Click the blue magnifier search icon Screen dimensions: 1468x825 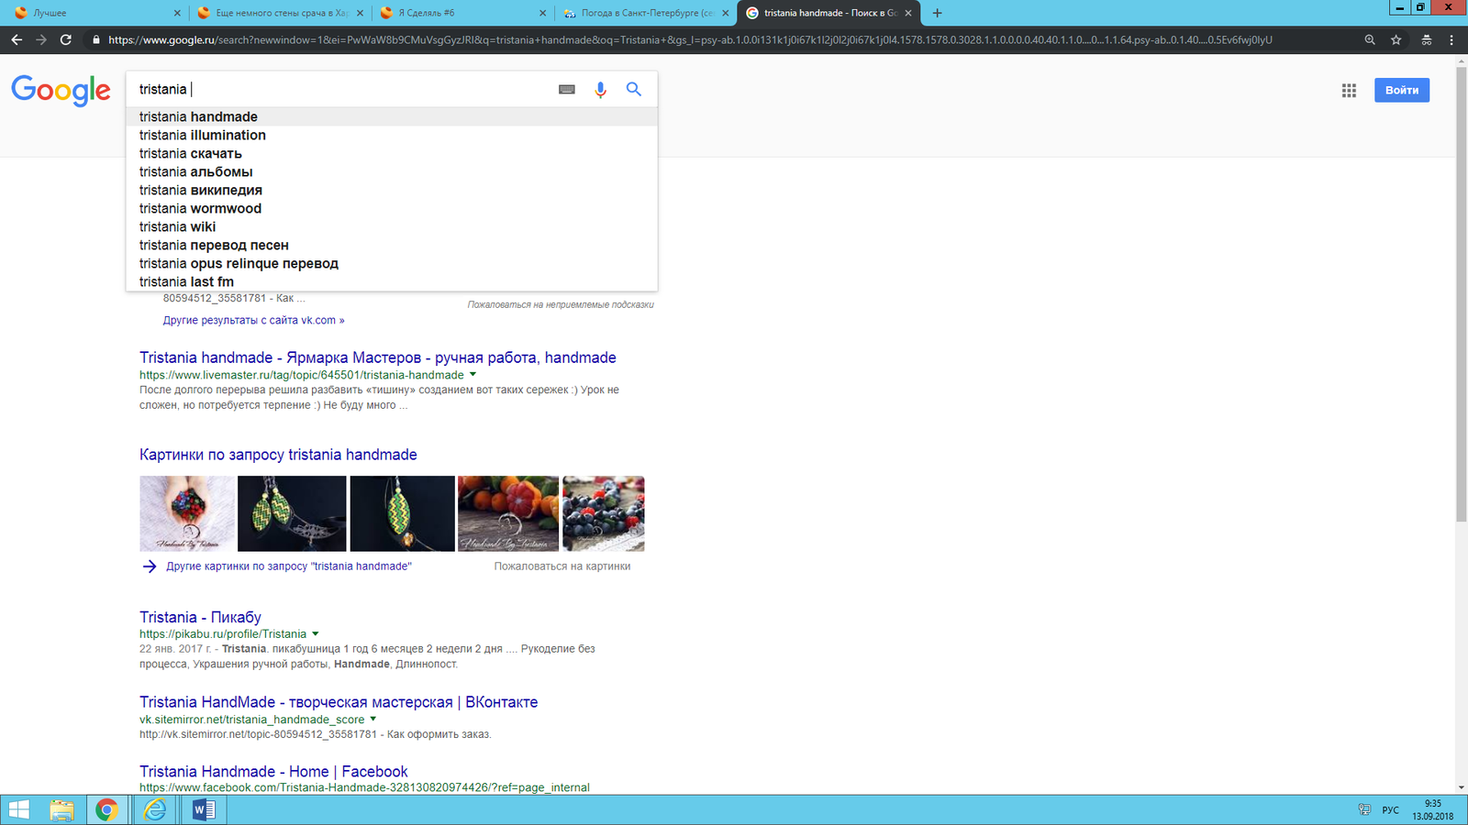634,90
